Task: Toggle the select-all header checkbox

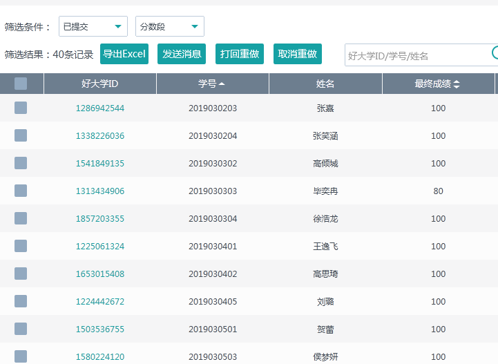Action: click(21, 84)
